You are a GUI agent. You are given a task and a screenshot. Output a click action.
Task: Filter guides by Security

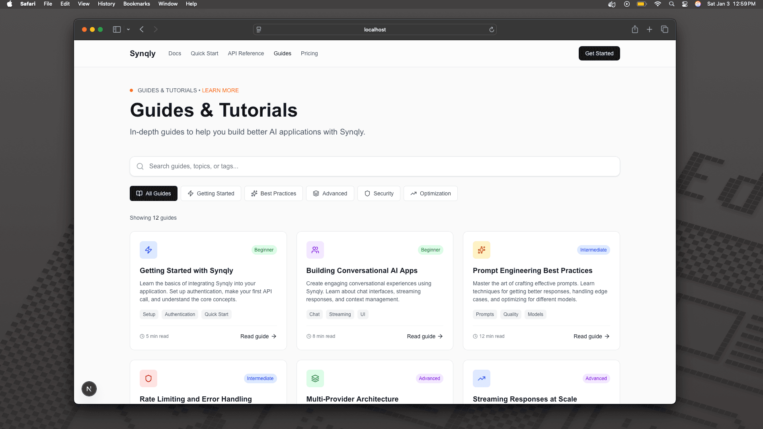point(379,193)
